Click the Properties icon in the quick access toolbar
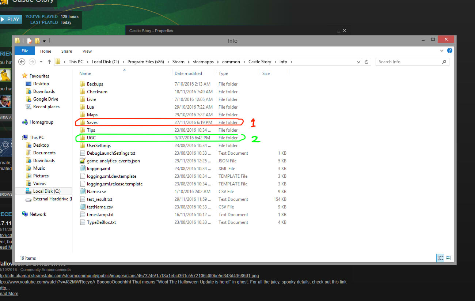The height and width of the screenshot is (301, 475). pos(30,41)
